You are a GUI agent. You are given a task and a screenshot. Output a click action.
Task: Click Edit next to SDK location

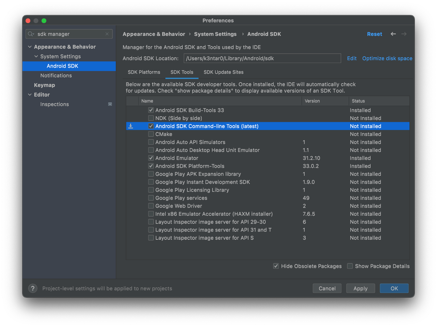(x=352, y=58)
